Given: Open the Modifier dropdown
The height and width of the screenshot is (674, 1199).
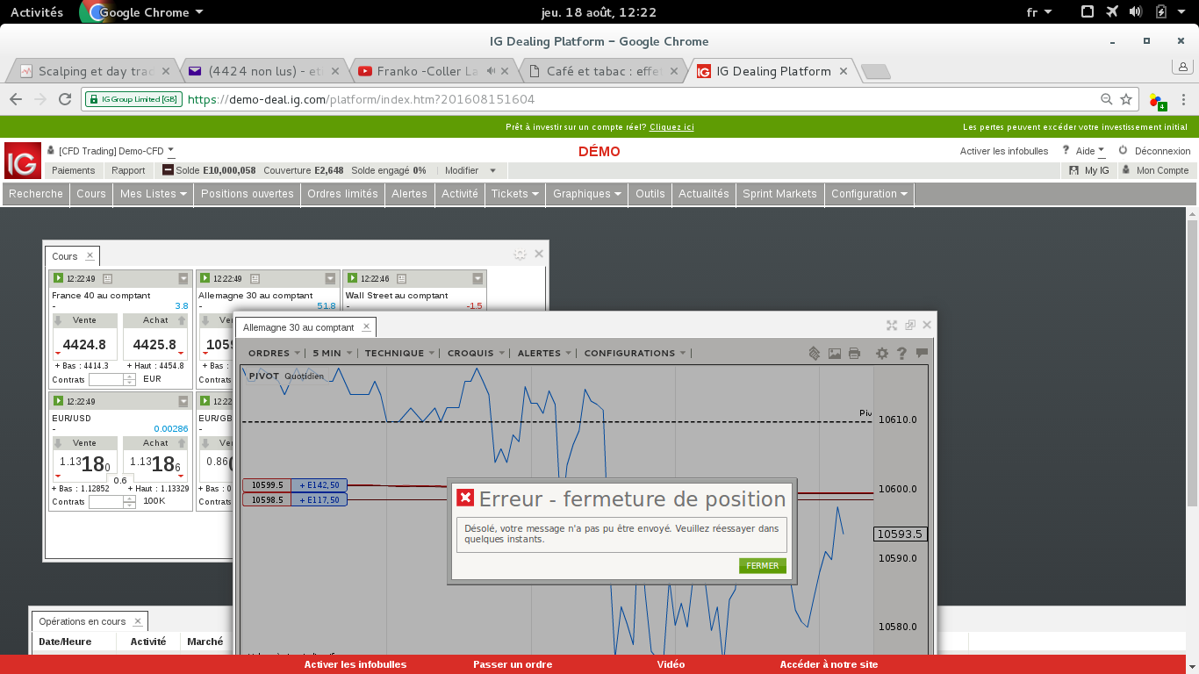Looking at the screenshot, I should (x=470, y=170).
